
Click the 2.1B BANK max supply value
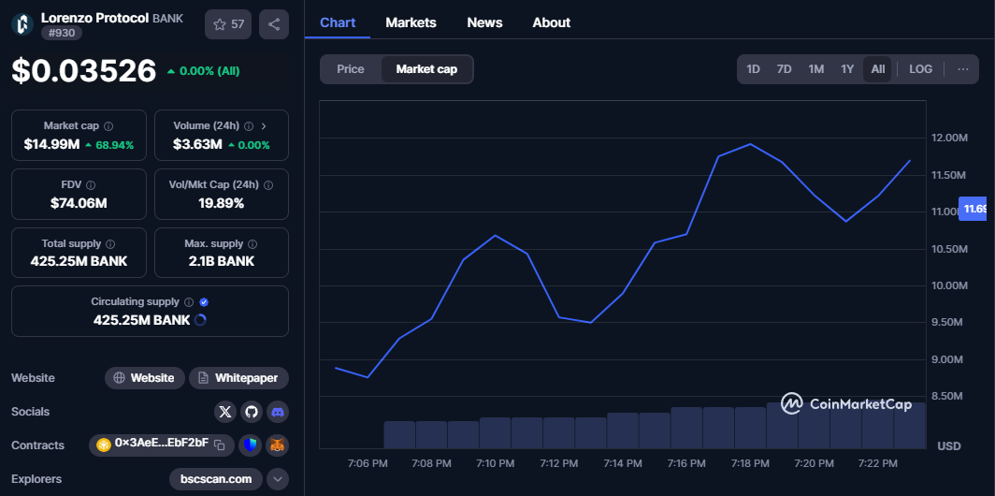point(222,261)
